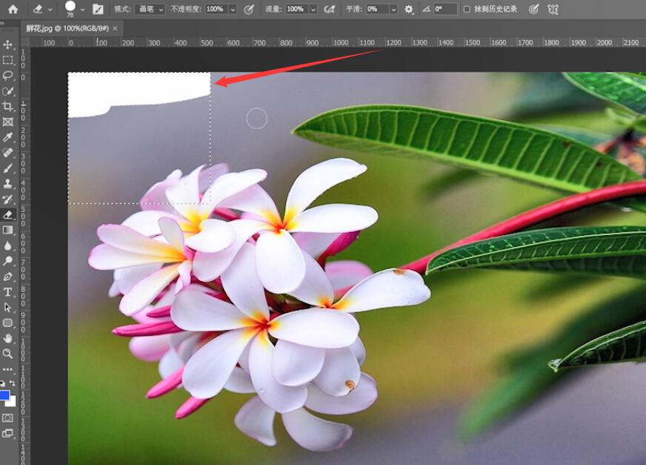Click the blue foreground color swatch
Screen dimensions: 646x465
pyautogui.click(x=4, y=395)
